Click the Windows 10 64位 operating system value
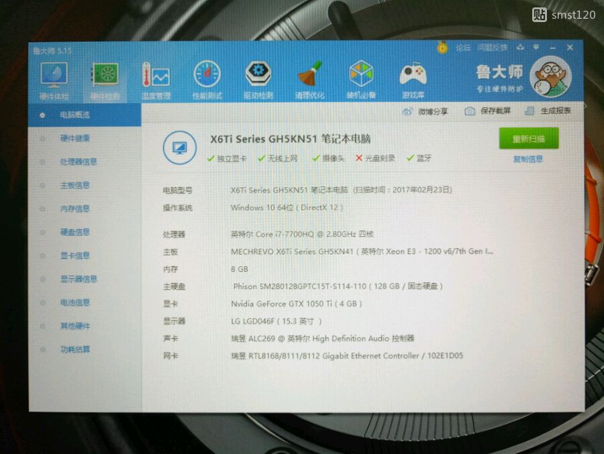Viewport: 604px width, 454px height. coord(287,208)
